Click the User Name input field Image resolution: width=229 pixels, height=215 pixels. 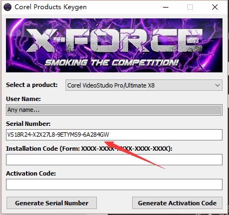(114, 110)
